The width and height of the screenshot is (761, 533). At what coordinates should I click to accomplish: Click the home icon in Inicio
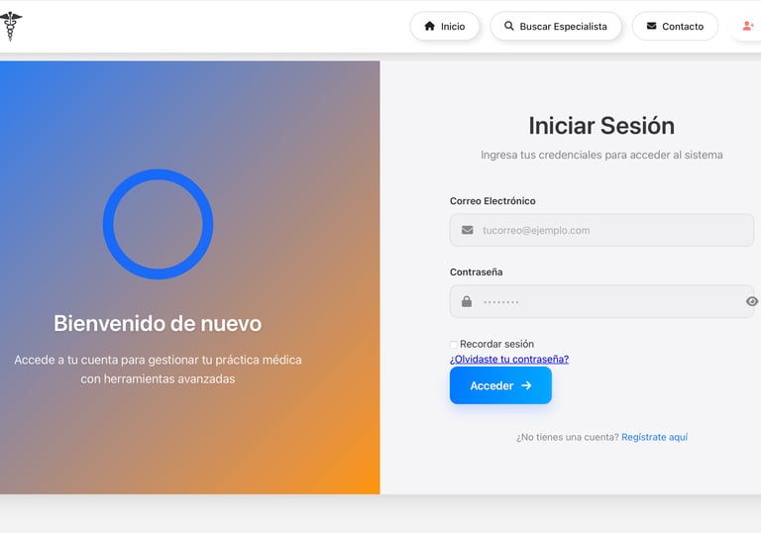(x=429, y=26)
